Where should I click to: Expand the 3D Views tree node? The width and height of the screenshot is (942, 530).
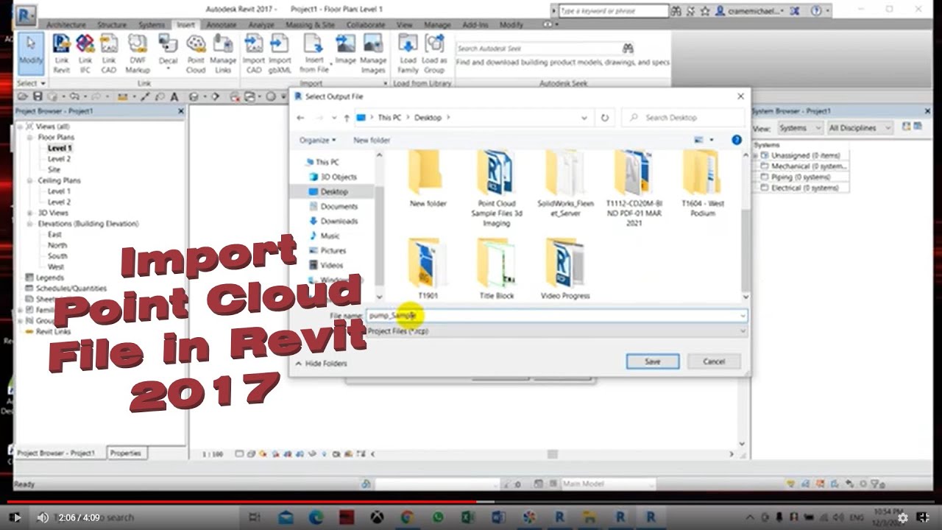31,213
